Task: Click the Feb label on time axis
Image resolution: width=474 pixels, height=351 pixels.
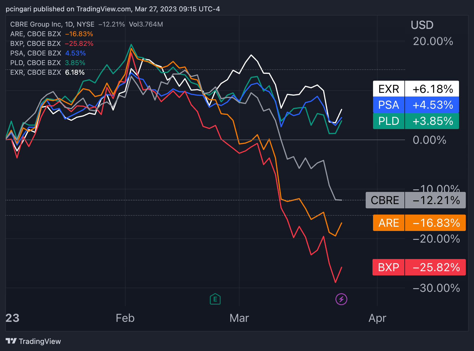Action: (125, 318)
